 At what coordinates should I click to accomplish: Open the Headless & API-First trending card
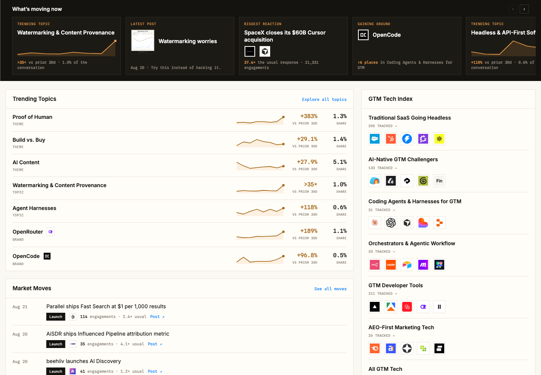[x=501, y=46]
